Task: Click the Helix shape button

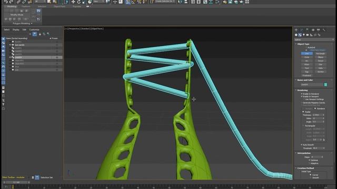Action: coord(321,68)
